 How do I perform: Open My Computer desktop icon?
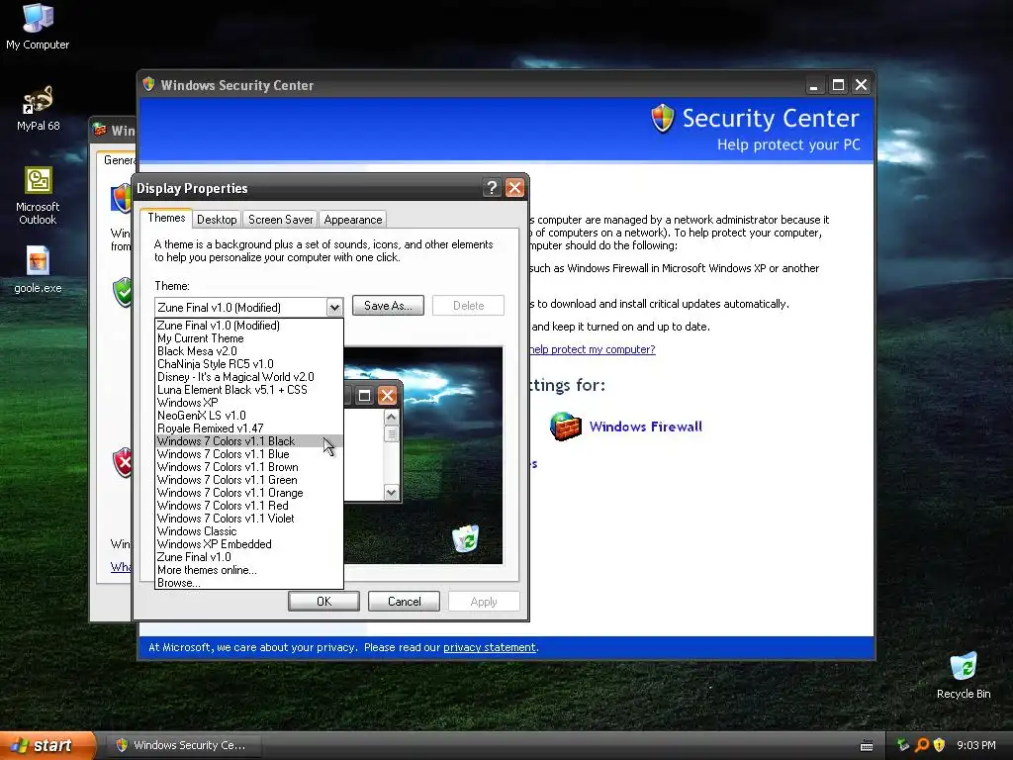point(38,26)
